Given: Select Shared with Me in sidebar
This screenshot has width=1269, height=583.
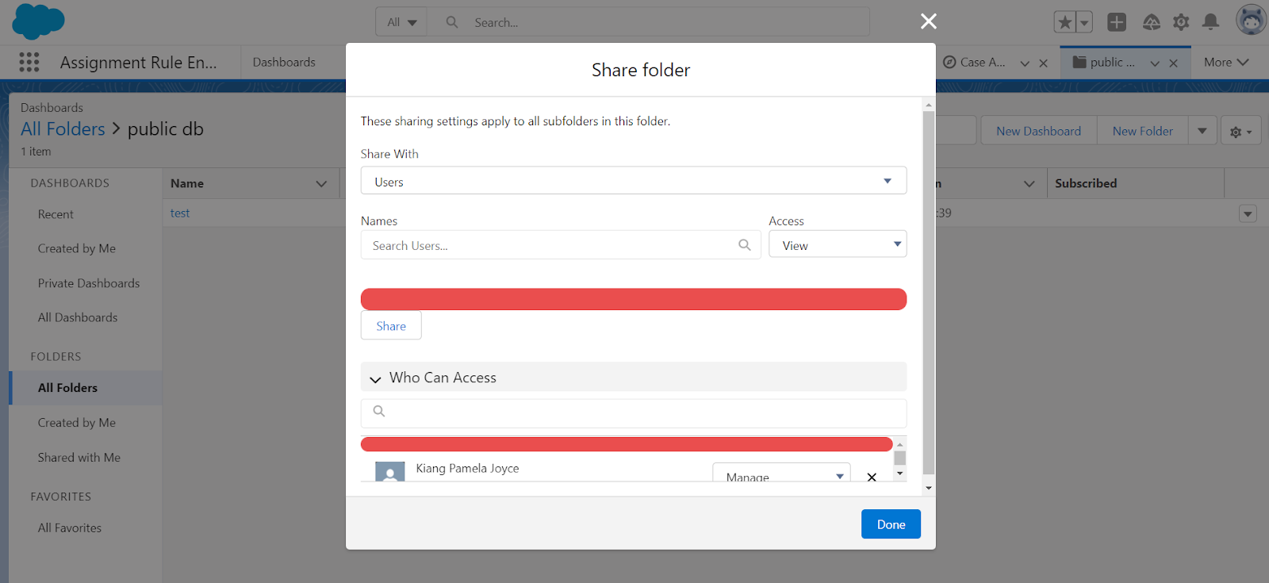Looking at the screenshot, I should (79, 458).
